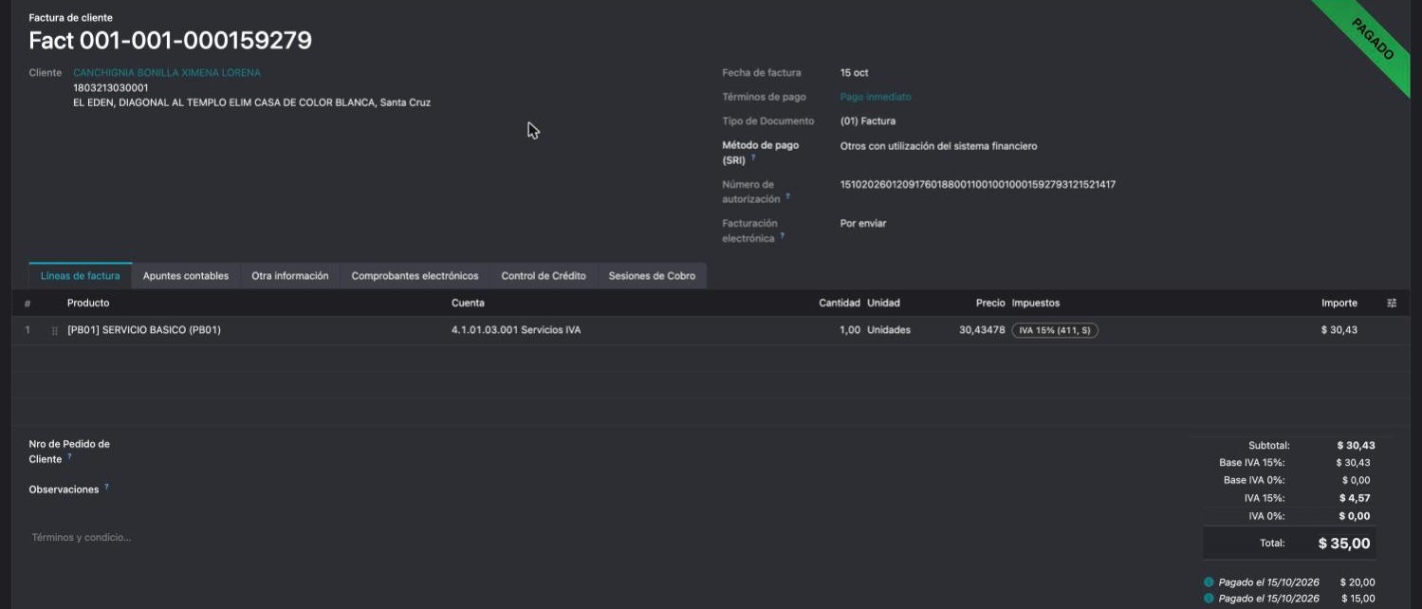Switch to the Líneas de factura tab
This screenshot has height=609, width=1422.
coord(81,276)
